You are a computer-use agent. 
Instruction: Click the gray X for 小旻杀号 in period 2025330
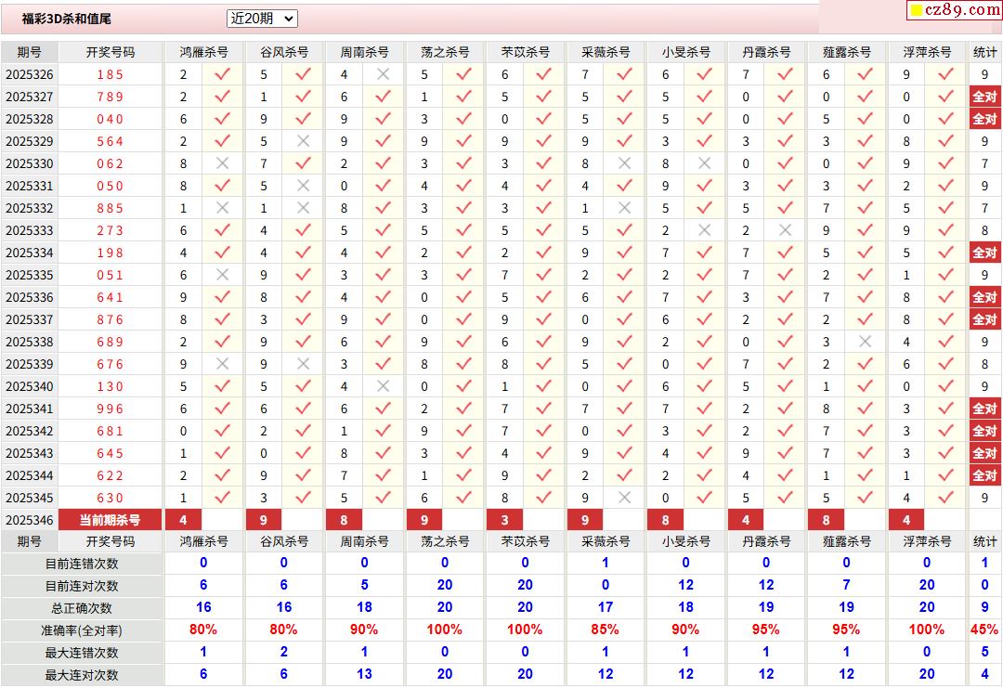click(705, 163)
